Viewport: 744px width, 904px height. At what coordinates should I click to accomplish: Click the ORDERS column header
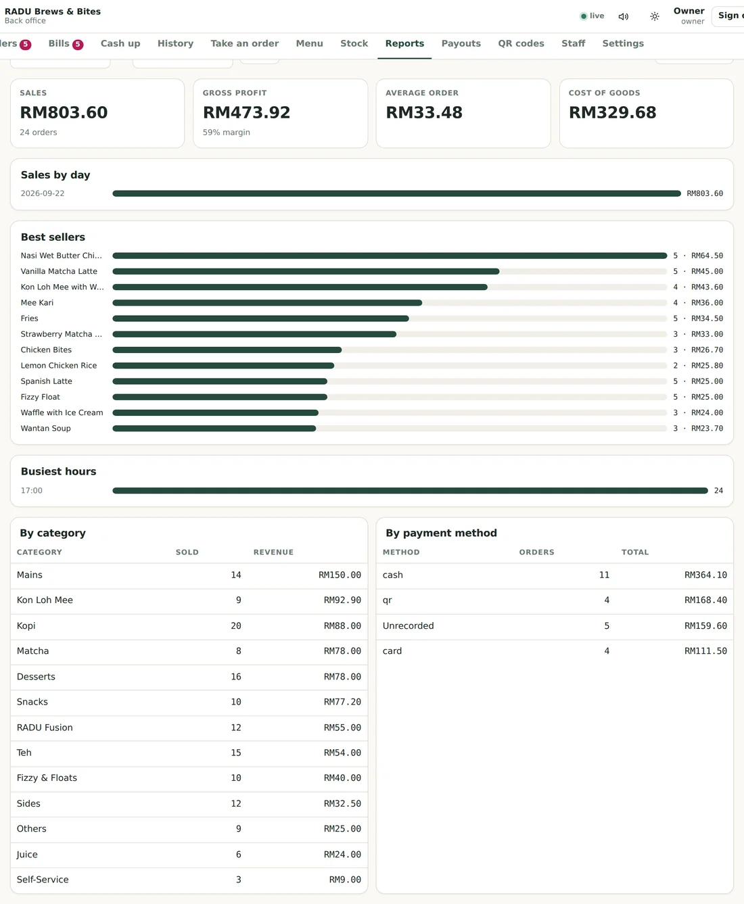536,552
